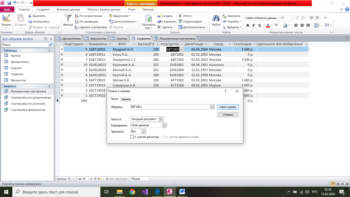Switch to the Создание ribbon tab
This screenshot has width=350, height=197.
point(43,9)
